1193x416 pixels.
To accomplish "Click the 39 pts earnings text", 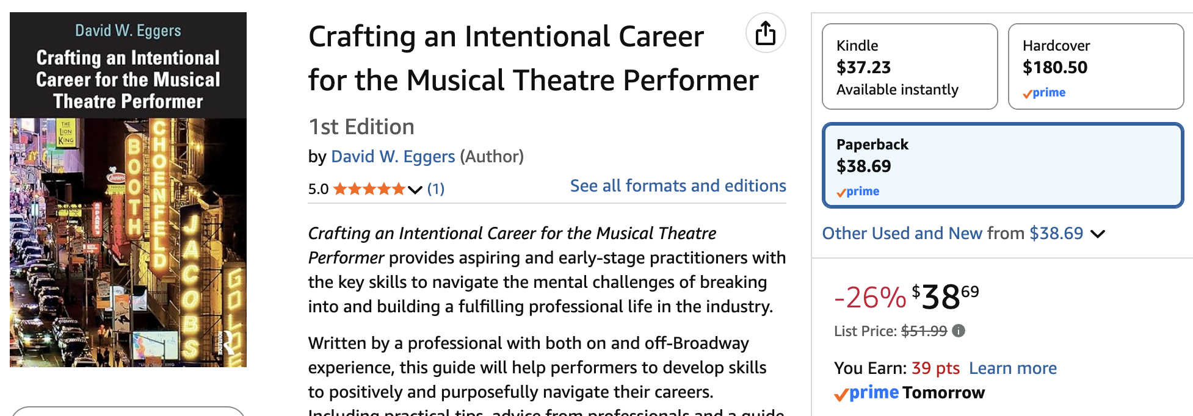I will pyautogui.click(x=935, y=368).
